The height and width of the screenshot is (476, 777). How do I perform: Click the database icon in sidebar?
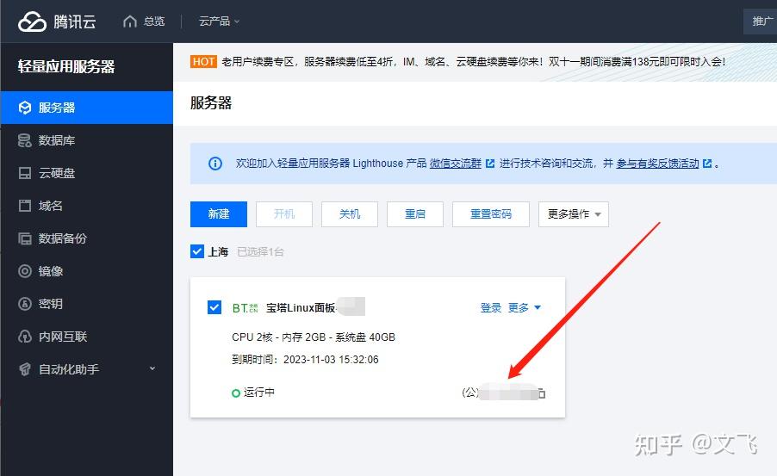[25, 140]
